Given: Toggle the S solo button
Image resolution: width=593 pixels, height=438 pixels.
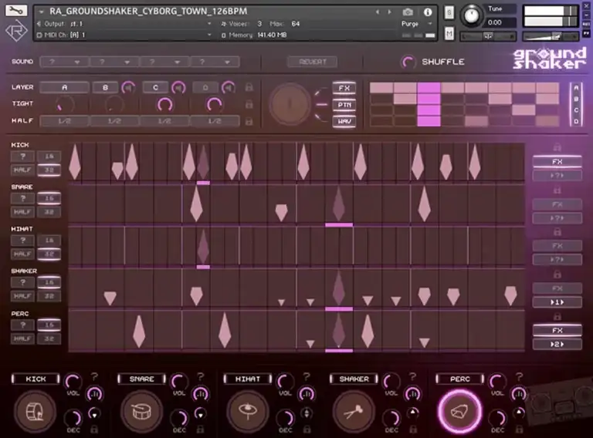Looking at the screenshot, I should pyautogui.click(x=449, y=12).
